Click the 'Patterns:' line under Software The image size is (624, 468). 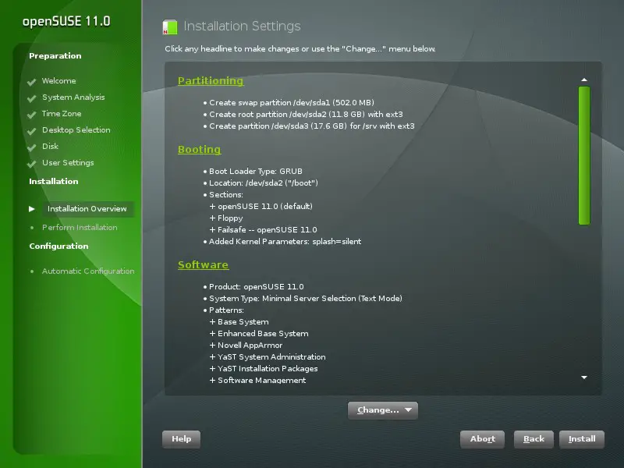[x=226, y=310]
